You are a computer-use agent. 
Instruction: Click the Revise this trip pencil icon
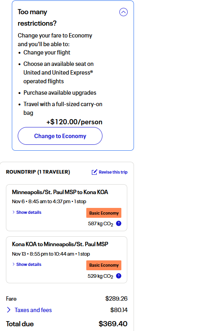pyautogui.click(x=94, y=172)
